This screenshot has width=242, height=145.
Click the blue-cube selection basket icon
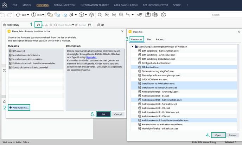(x=57, y=15)
